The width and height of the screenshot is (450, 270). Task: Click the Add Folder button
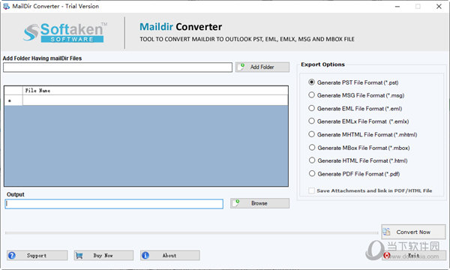(x=262, y=67)
